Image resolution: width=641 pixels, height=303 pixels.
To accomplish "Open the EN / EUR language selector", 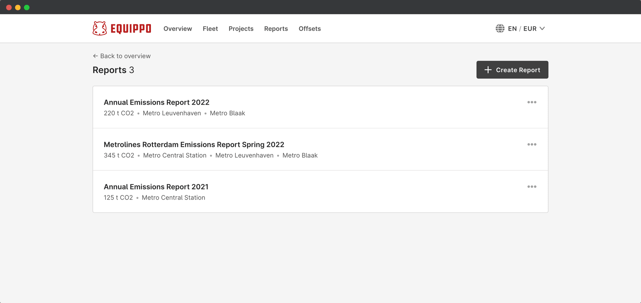I will (x=520, y=28).
